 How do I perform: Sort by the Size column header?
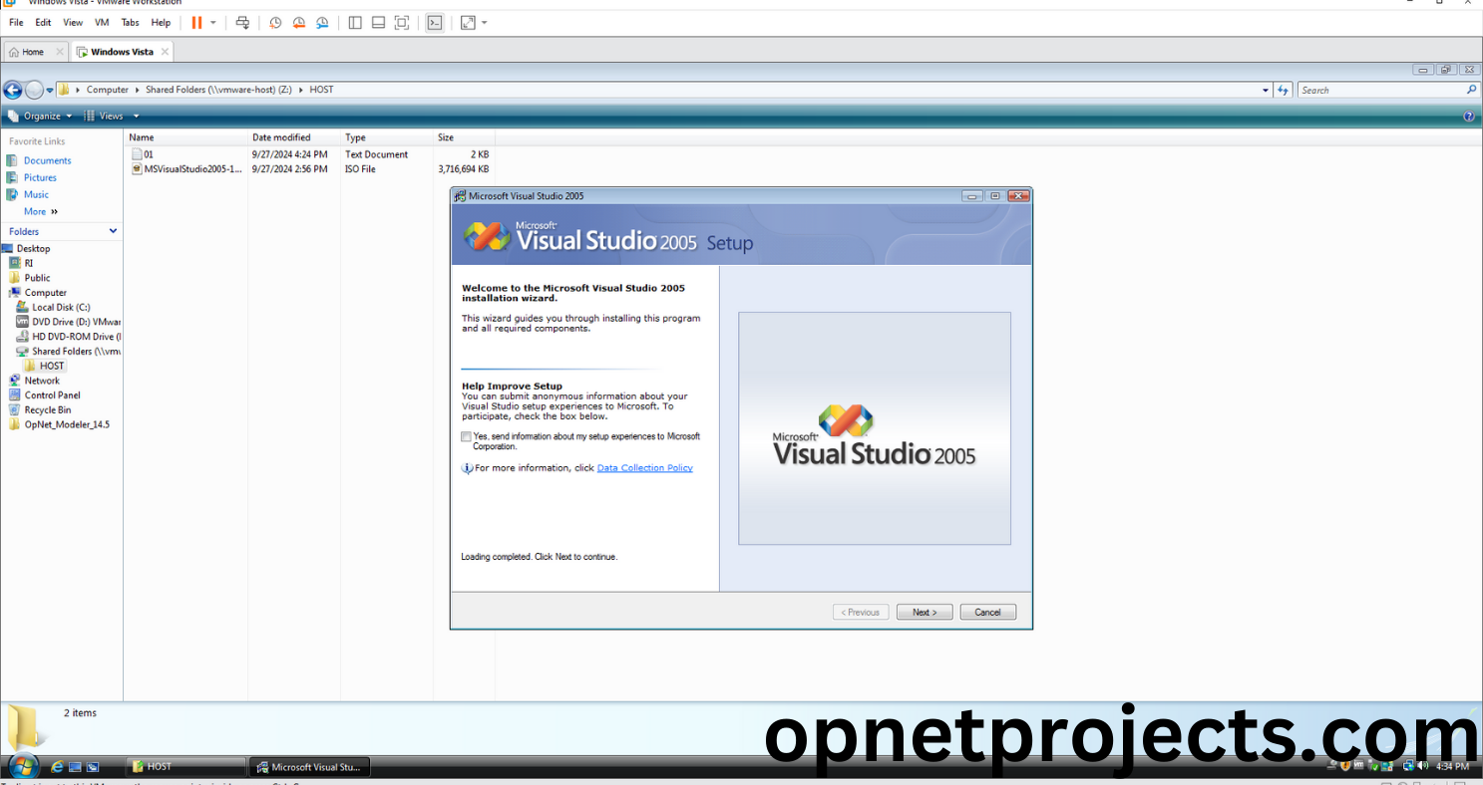(x=464, y=137)
